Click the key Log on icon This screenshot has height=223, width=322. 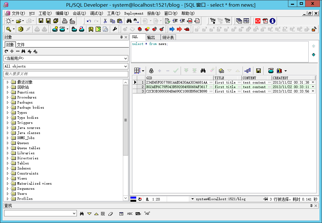(x=9, y=29)
